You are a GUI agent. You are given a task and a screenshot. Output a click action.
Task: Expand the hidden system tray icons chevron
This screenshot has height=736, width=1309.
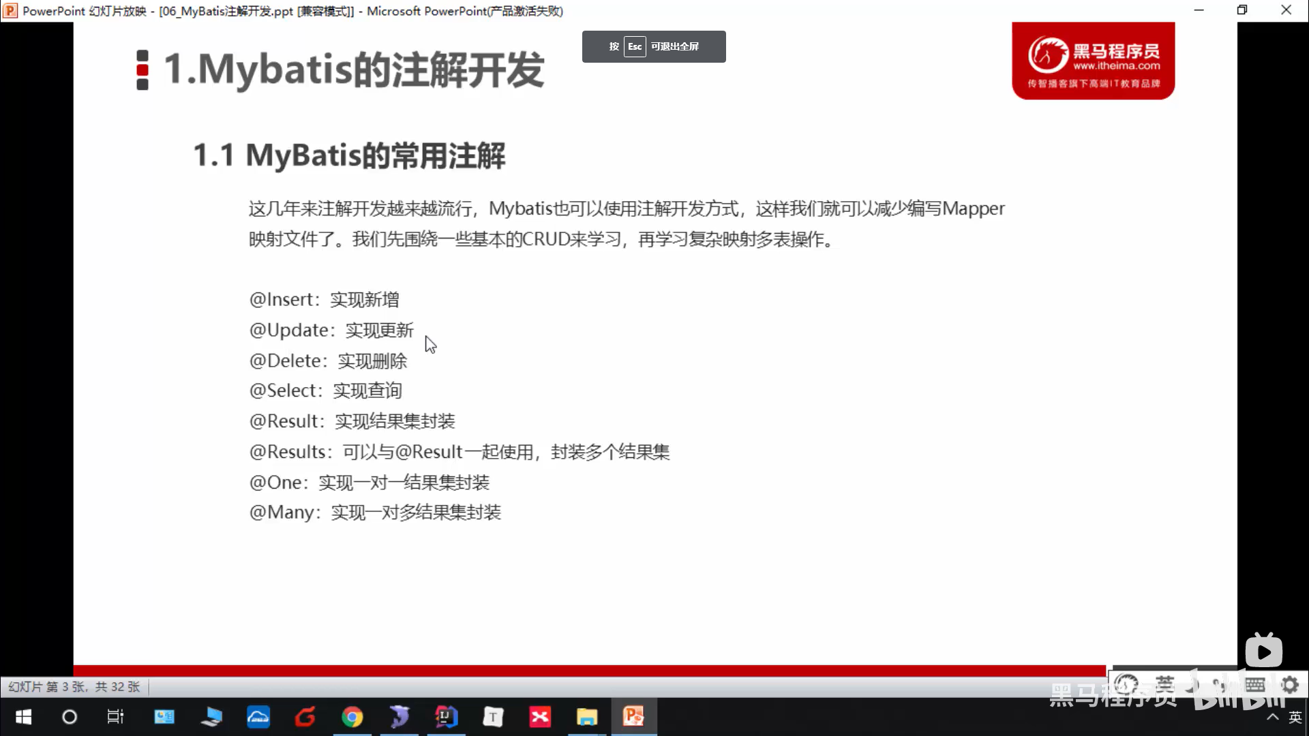1272,717
